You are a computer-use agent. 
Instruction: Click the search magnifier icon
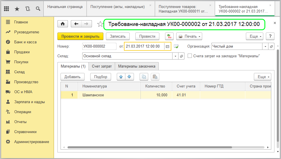pyautogui.click(x=38, y=9)
